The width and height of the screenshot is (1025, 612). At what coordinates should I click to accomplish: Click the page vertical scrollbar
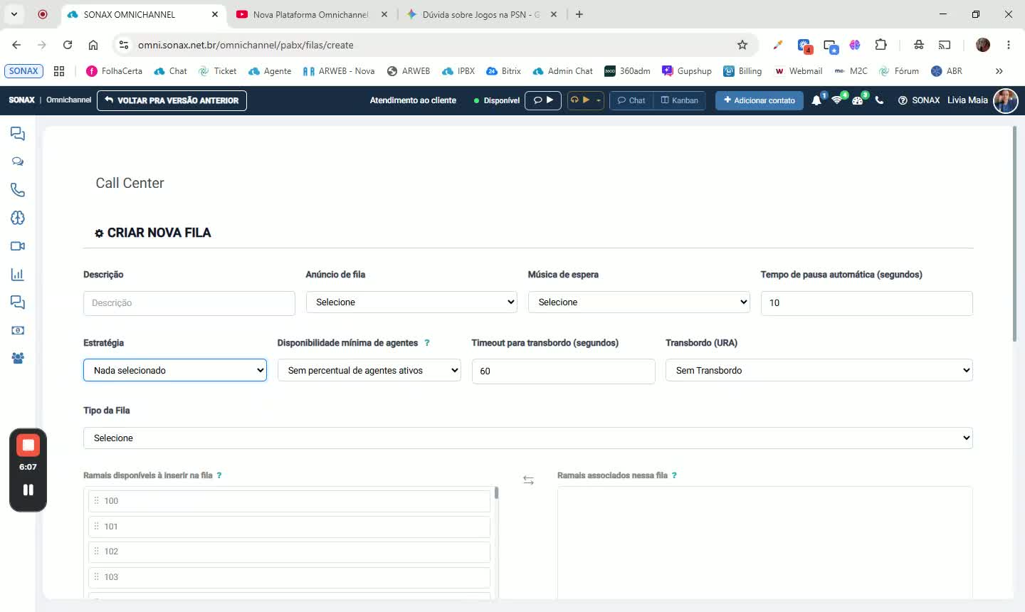[1015, 235]
